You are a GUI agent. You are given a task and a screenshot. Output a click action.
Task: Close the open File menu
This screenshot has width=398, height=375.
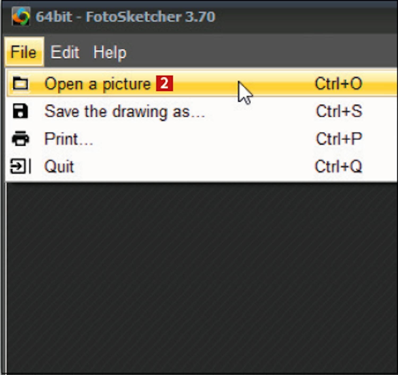click(x=23, y=52)
